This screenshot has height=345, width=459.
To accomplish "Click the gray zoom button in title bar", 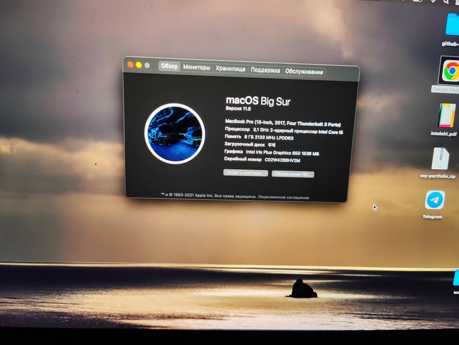I will [x=147, y=66].
